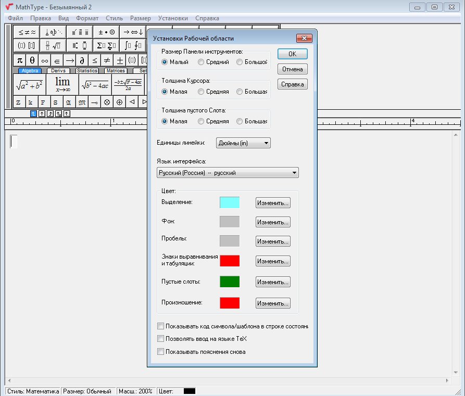Open the arrow symbols palette (→ ⇔ ↓)

133,32
